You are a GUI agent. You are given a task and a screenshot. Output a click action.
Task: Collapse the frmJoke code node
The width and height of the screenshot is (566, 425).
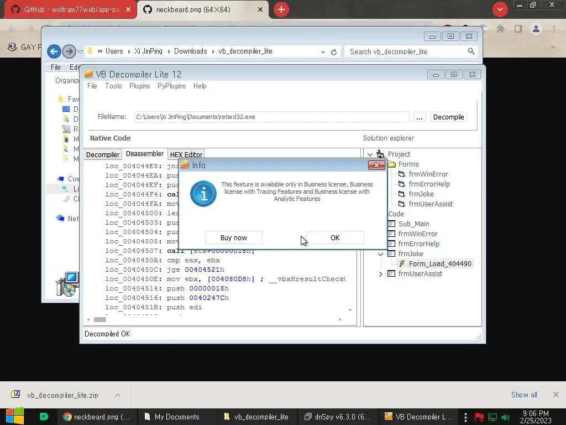[x=380, y=253]
